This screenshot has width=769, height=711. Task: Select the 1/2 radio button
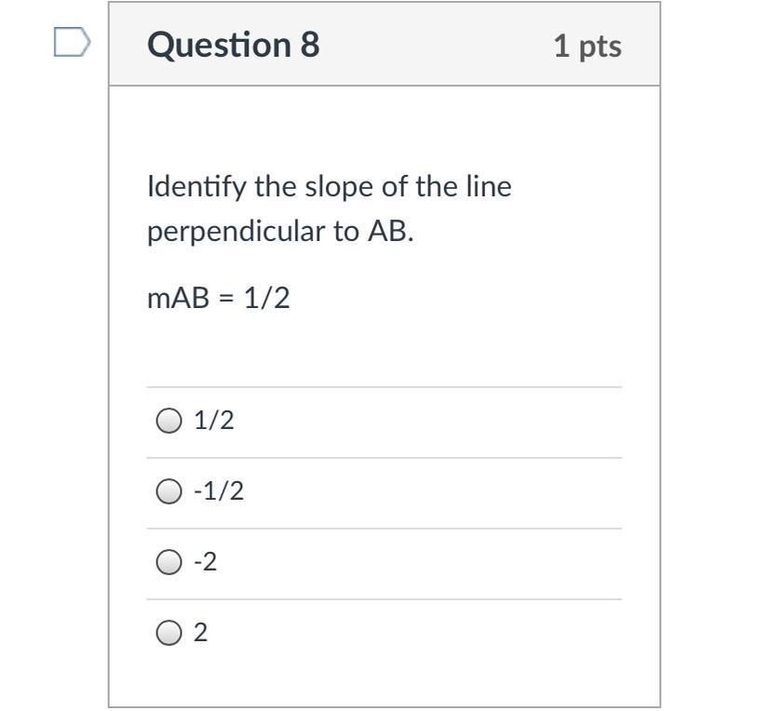[x=168, y=422]
